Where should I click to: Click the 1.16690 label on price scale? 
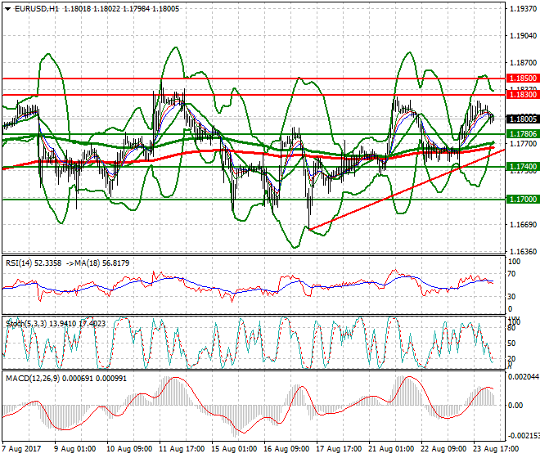(522, 225)
